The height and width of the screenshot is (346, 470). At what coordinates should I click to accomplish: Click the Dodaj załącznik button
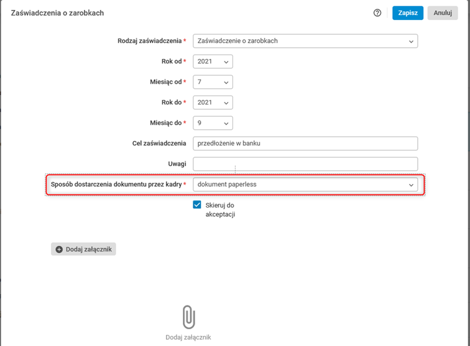point(84,249)
